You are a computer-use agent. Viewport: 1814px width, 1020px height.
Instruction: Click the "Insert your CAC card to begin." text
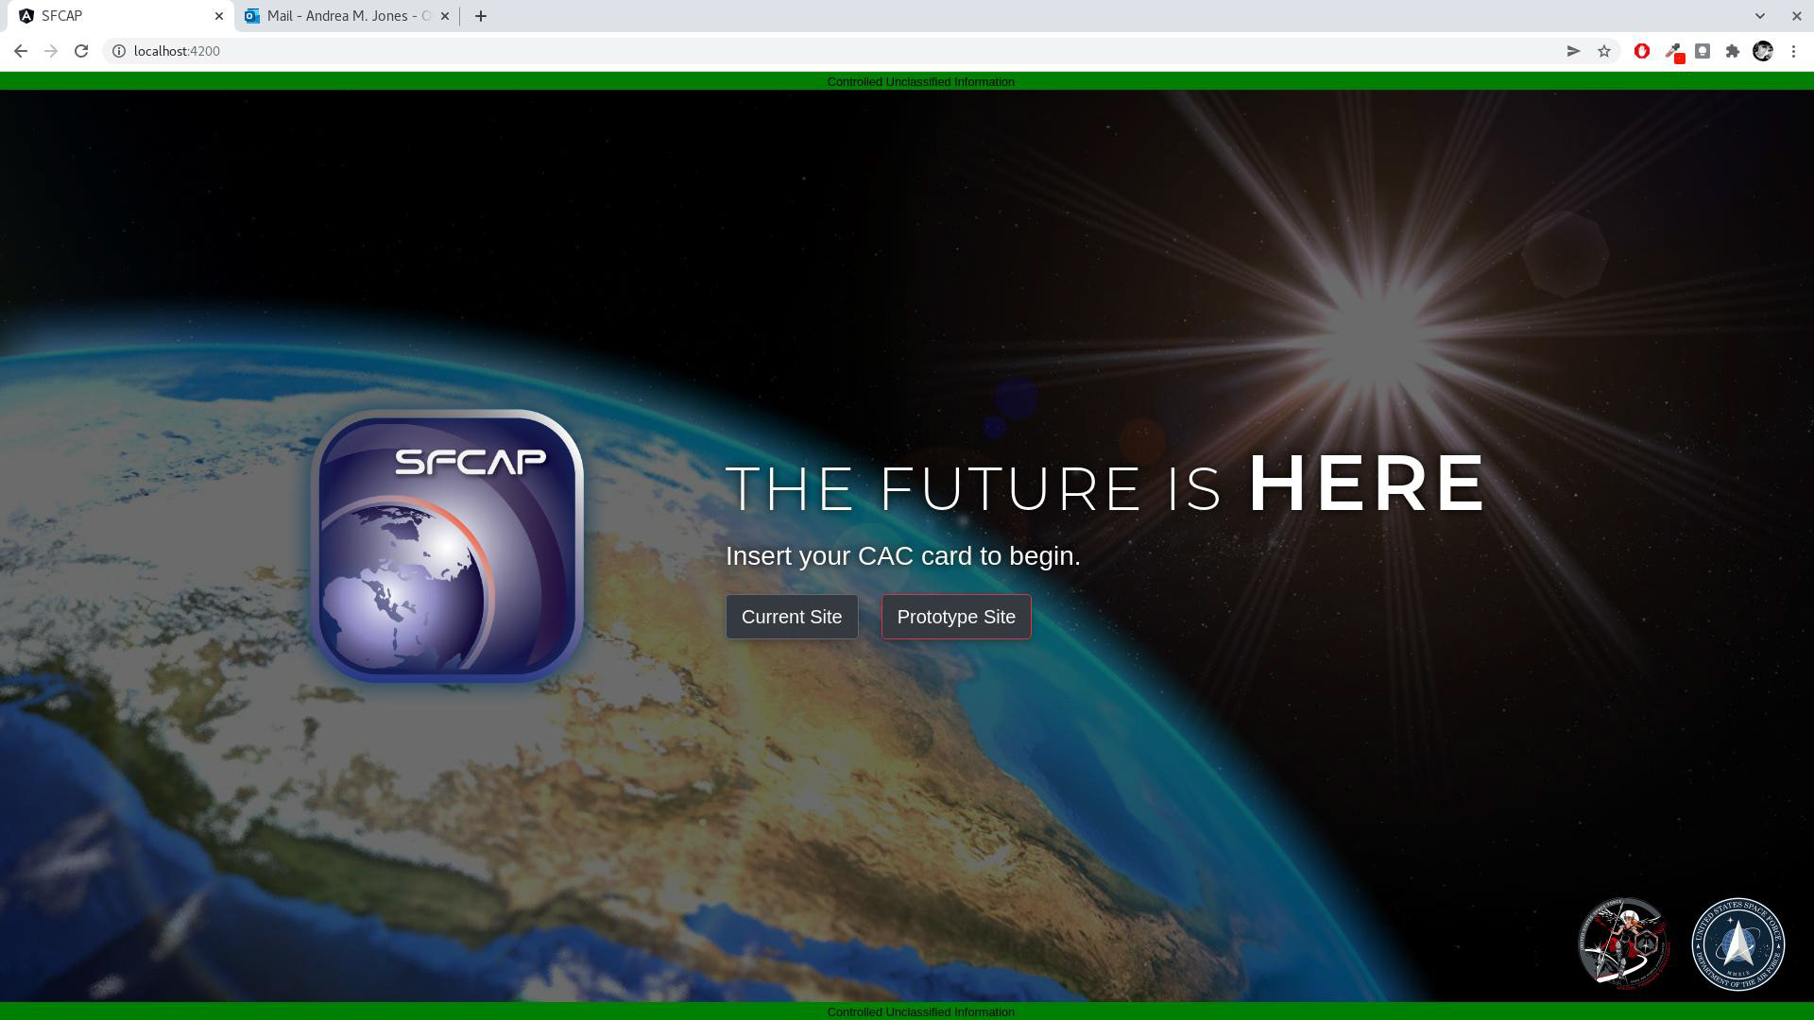(902, 555)
